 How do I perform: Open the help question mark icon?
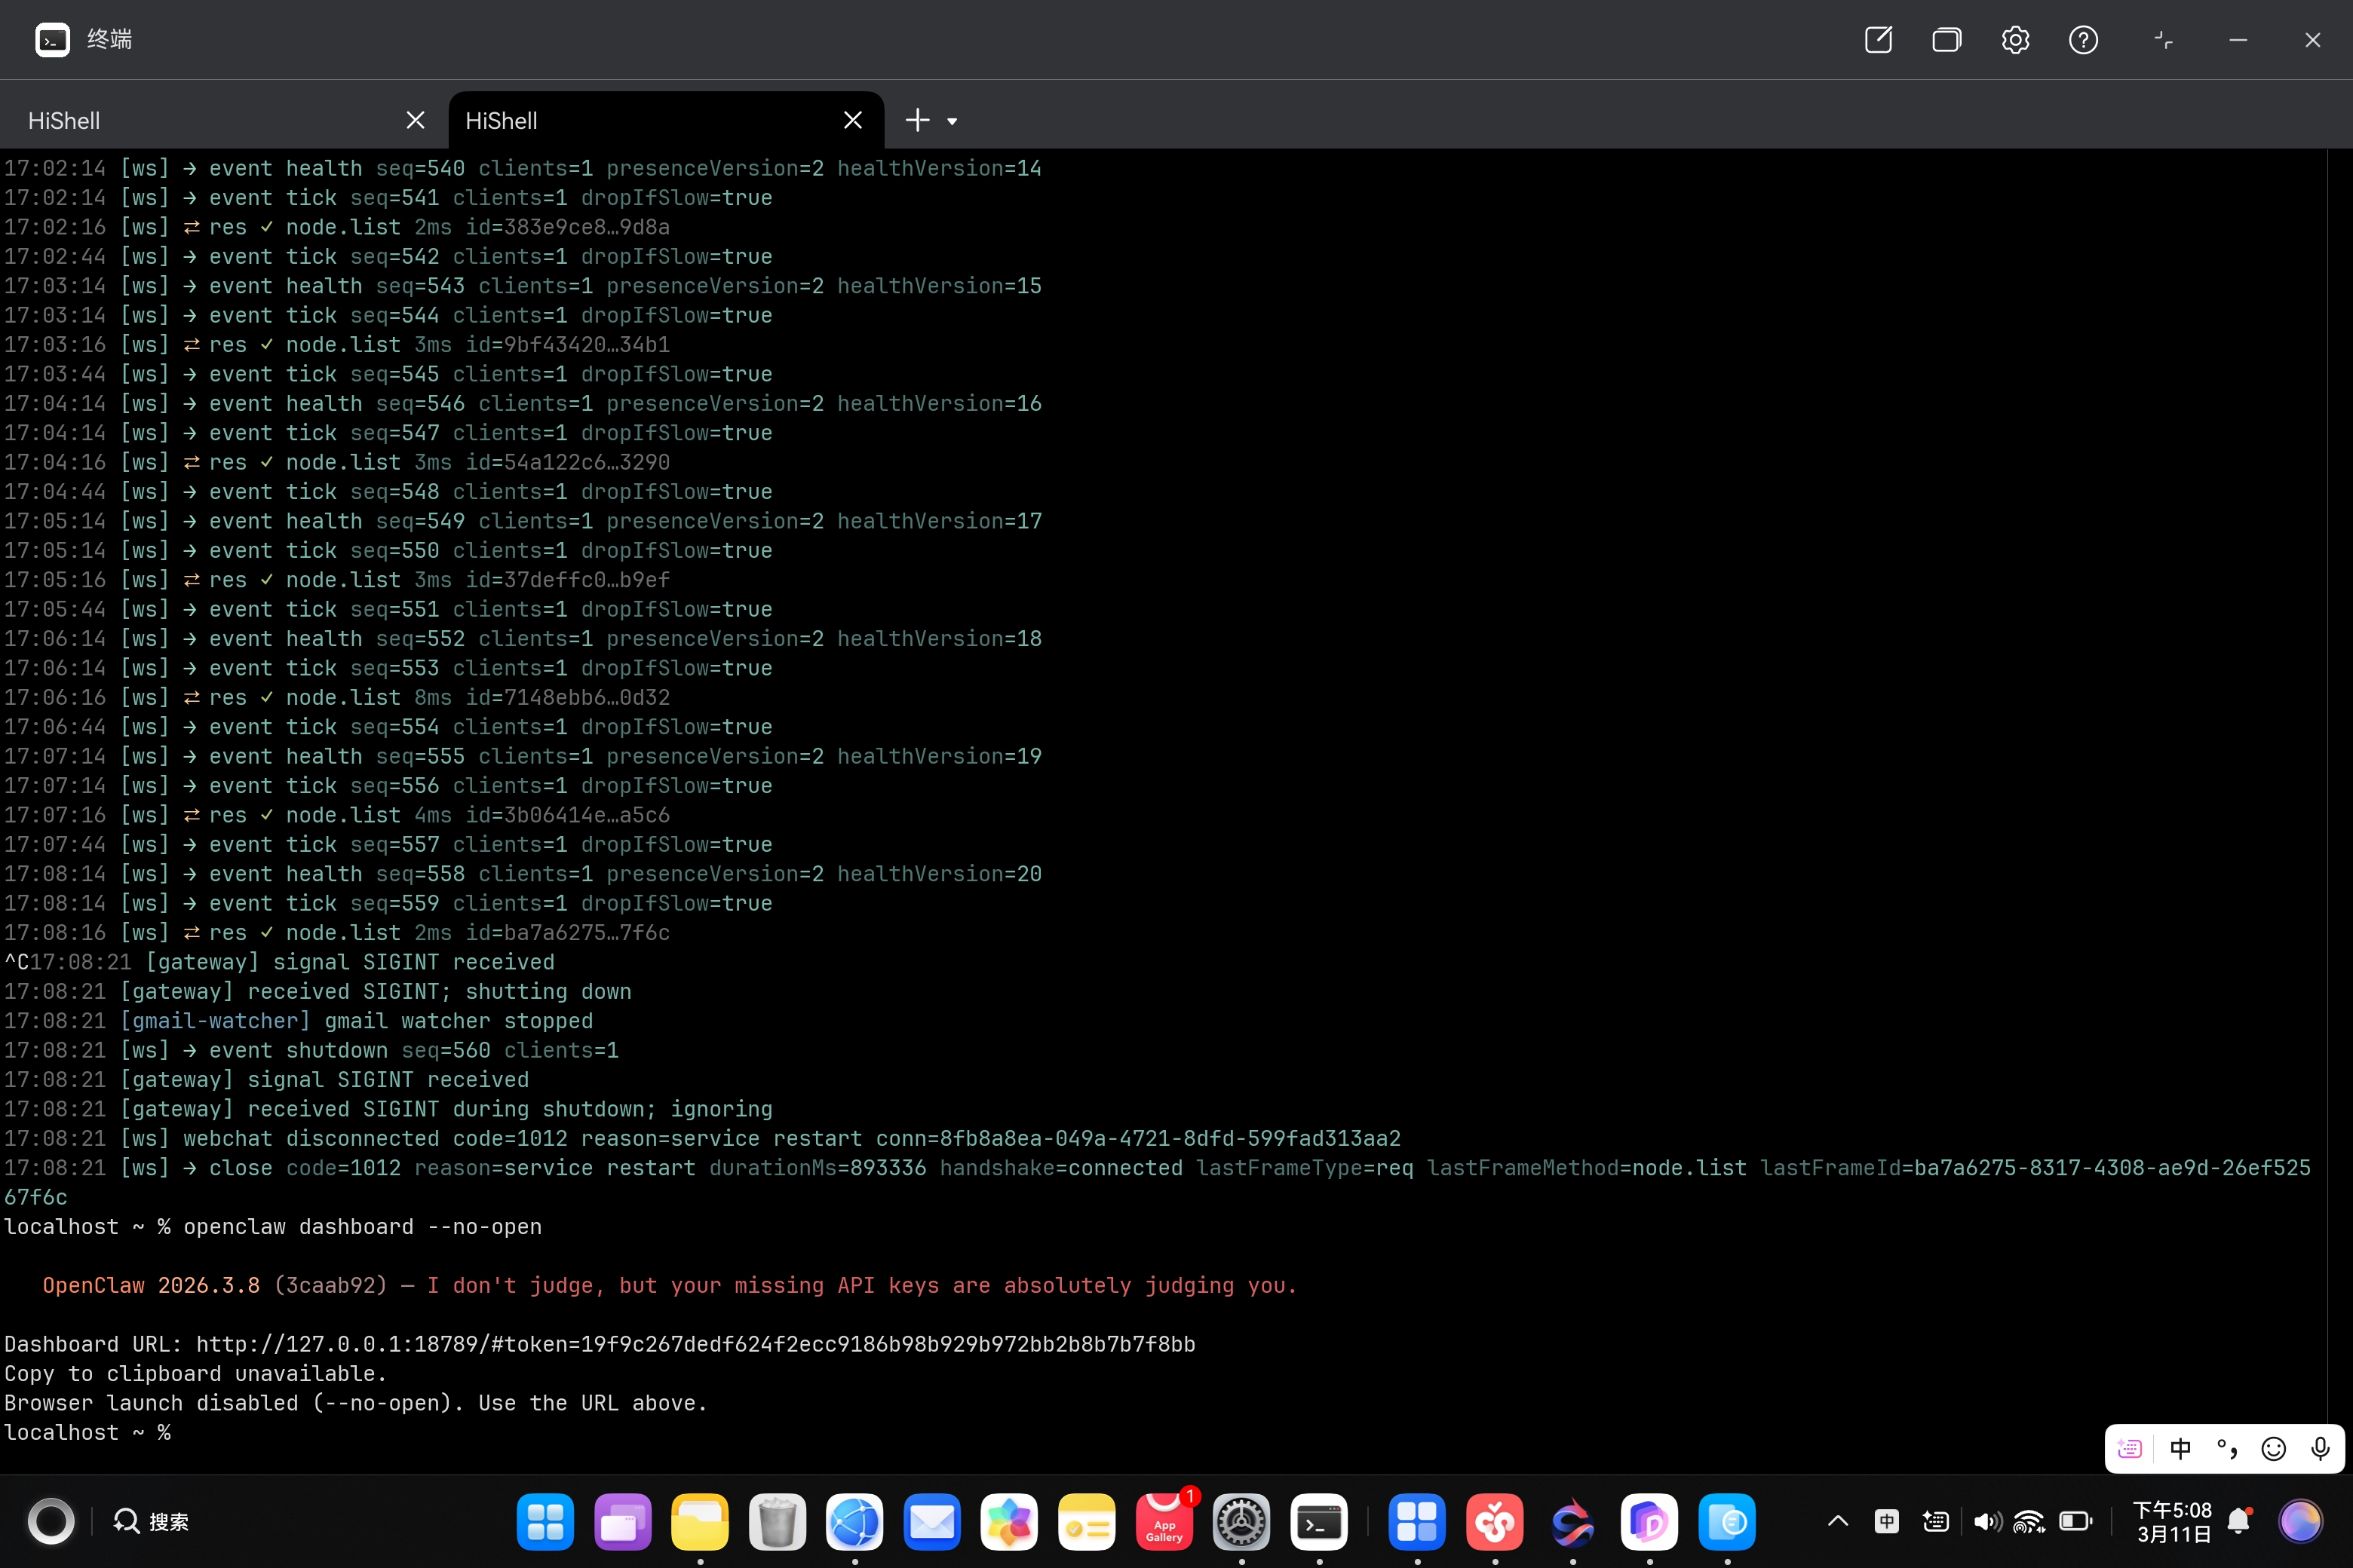(2083, 40)
